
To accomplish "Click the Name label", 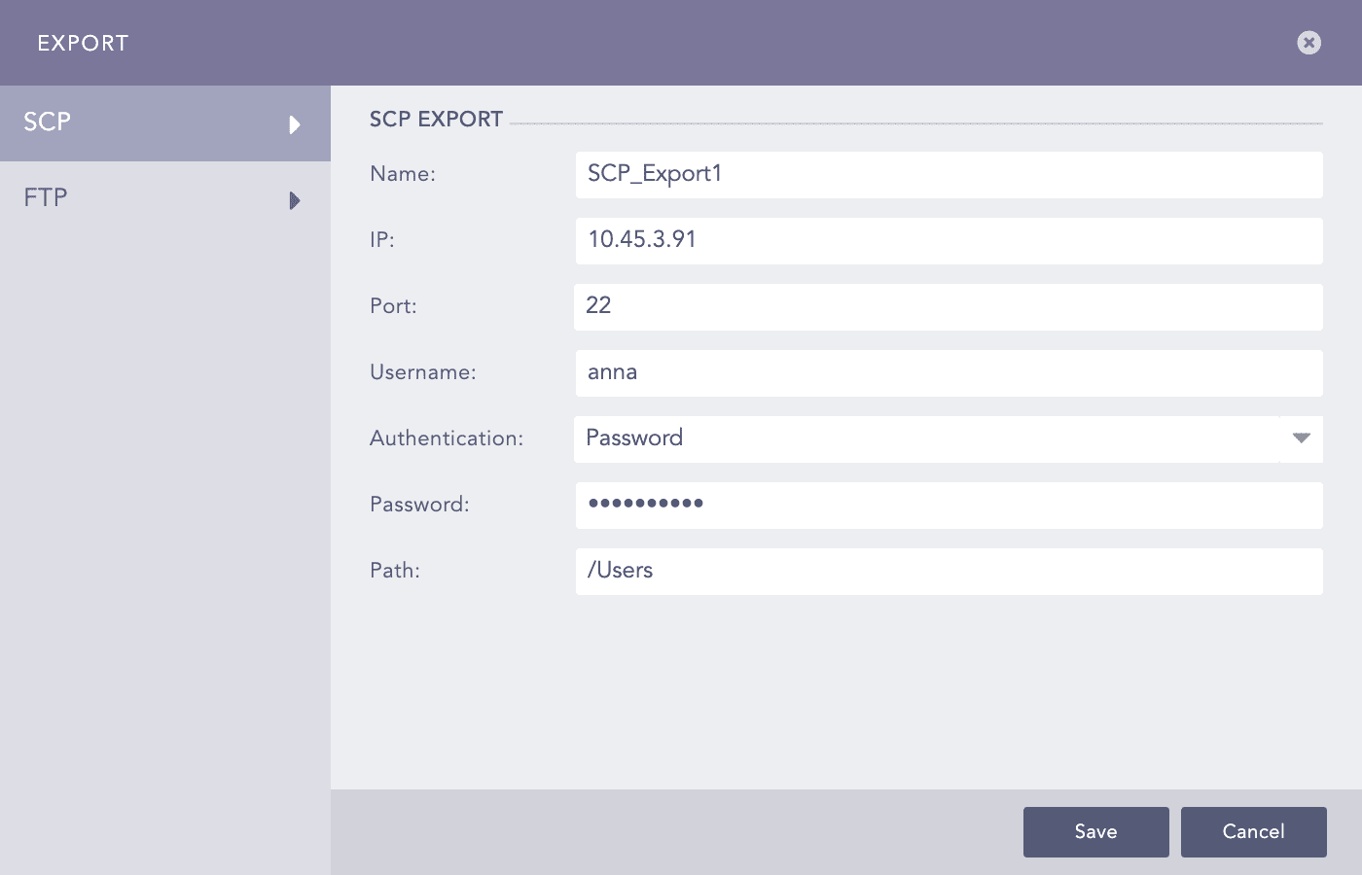I will [401, 174].
